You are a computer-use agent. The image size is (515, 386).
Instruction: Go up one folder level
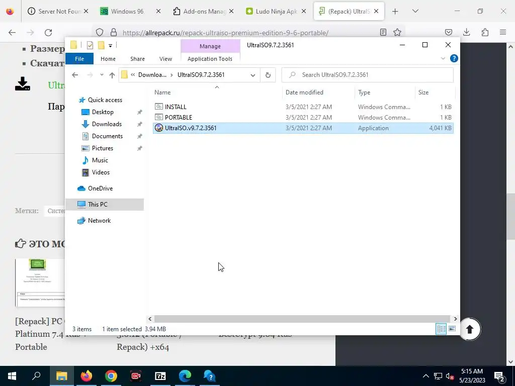point(112,75)
